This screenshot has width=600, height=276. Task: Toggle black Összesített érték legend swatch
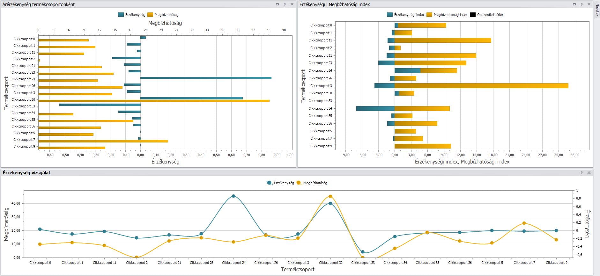point(472,15)
